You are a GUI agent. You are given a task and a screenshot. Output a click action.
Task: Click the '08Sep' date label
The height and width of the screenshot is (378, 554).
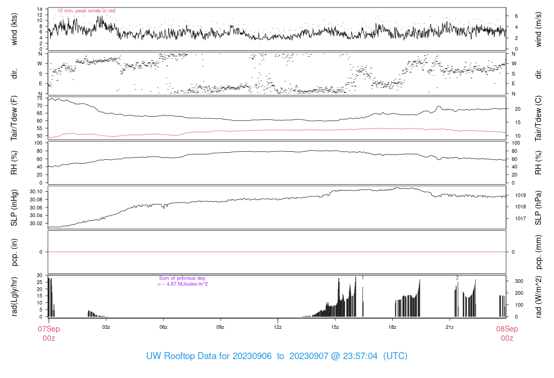pos(507,329)
